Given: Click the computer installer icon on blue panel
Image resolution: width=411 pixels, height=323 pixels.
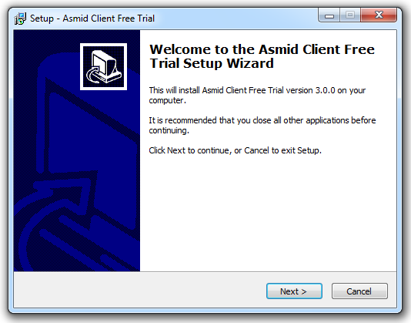Looking at the screenshot, I should (x=104, y=67).
